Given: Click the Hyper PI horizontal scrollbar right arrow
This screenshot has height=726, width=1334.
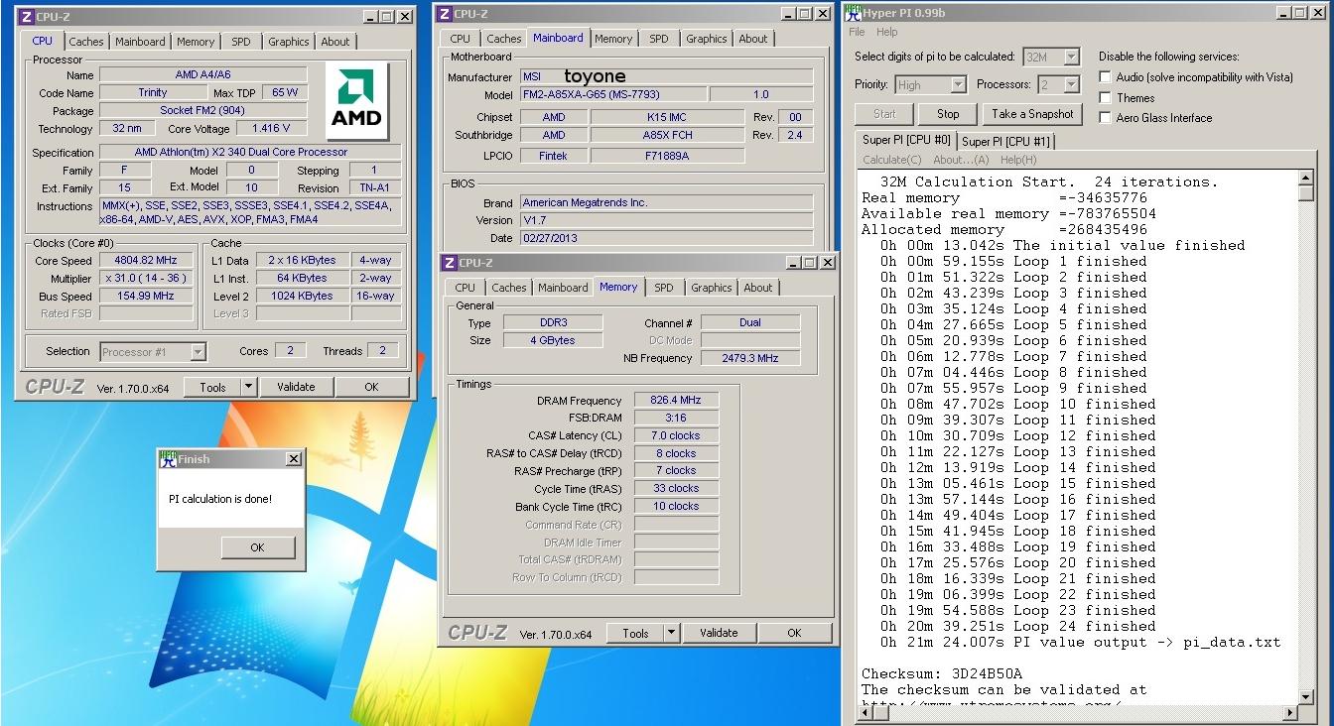Looking at the screenshot, I should coord(1292,712).
